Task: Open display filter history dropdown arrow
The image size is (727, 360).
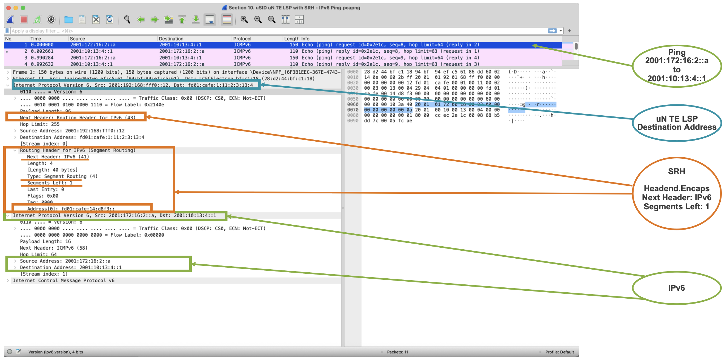Action: (x=561, y=30)
